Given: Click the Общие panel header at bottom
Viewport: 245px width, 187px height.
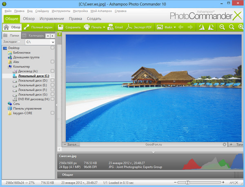Looking at the screenshot, I should click(68, 174).
